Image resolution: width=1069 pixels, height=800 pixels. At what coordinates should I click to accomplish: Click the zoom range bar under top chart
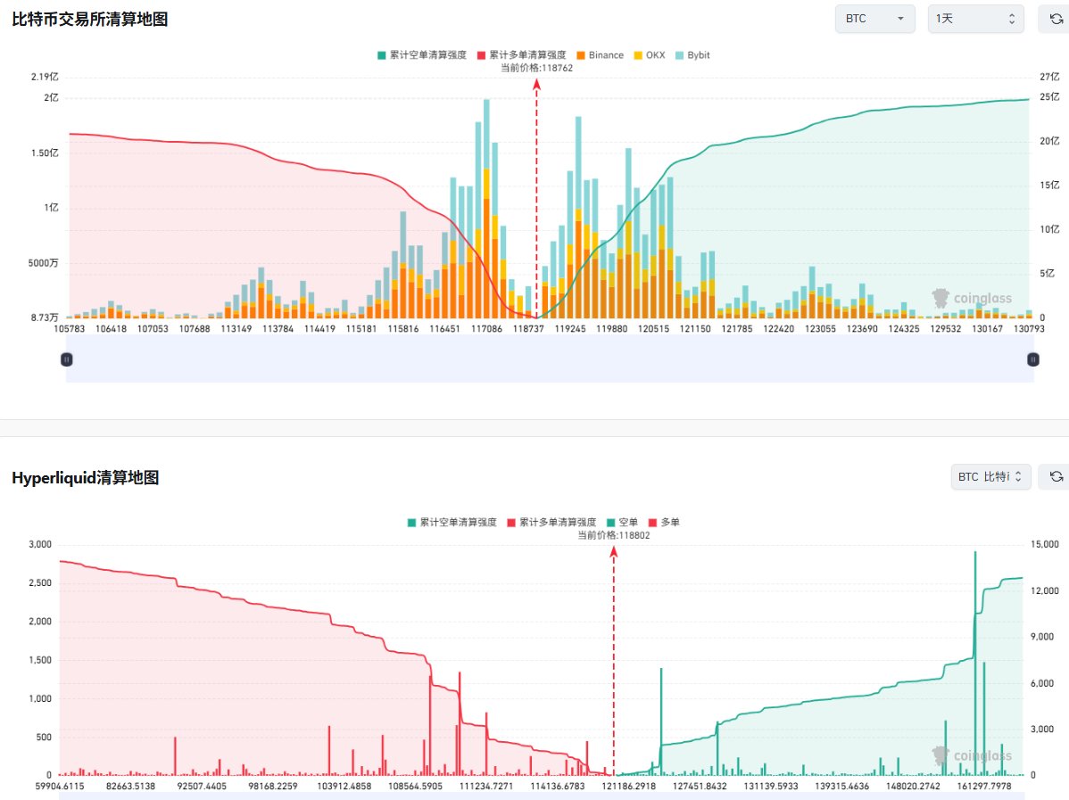pos(550,359)
